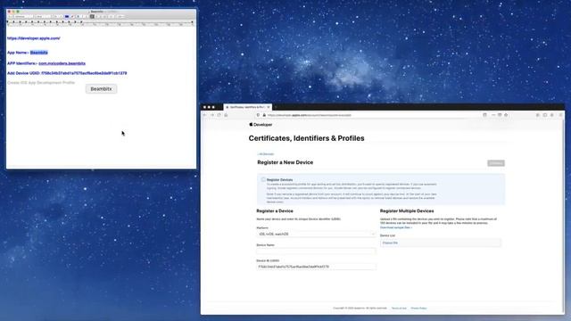
Task: Click the Create iOS App Development Profile line
Action: (41, 83)
